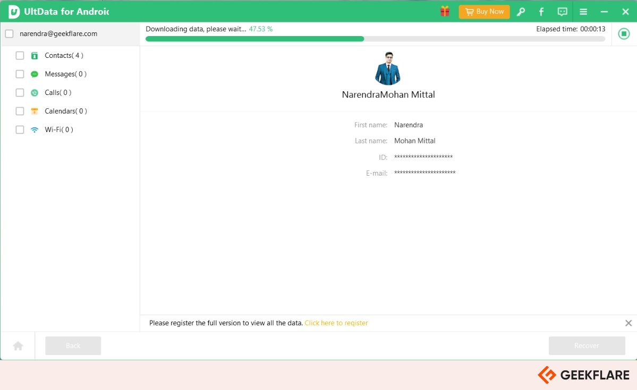
Task: Tick the Calendars checkbox
Action: point(20,111)
